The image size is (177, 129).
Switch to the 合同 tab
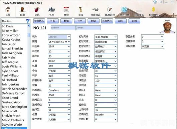click(134, 21)
